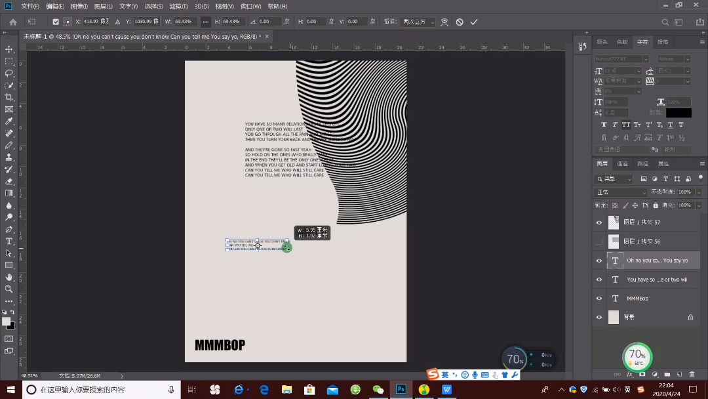This screenshot has width=708, height=399.
Task: Commit the transform with the checkmark icon
Action: tap(474, 22)
